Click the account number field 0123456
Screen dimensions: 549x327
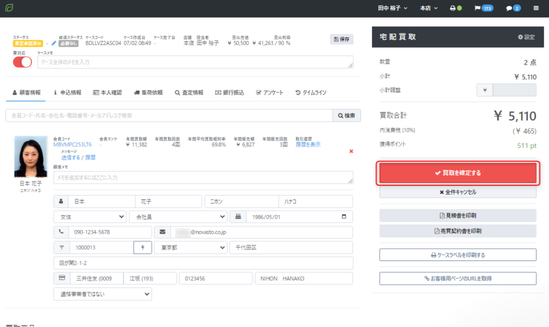point(216,278)
